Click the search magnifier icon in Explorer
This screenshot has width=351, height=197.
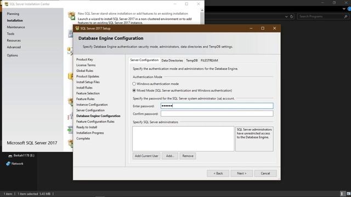coord(346,16)
